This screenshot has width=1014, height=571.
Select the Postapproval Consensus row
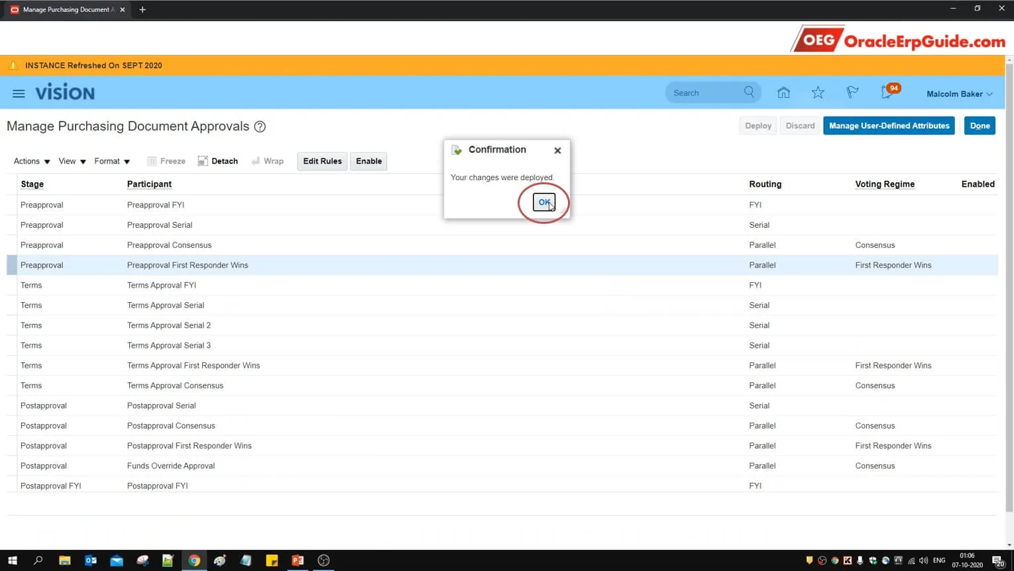502,426
